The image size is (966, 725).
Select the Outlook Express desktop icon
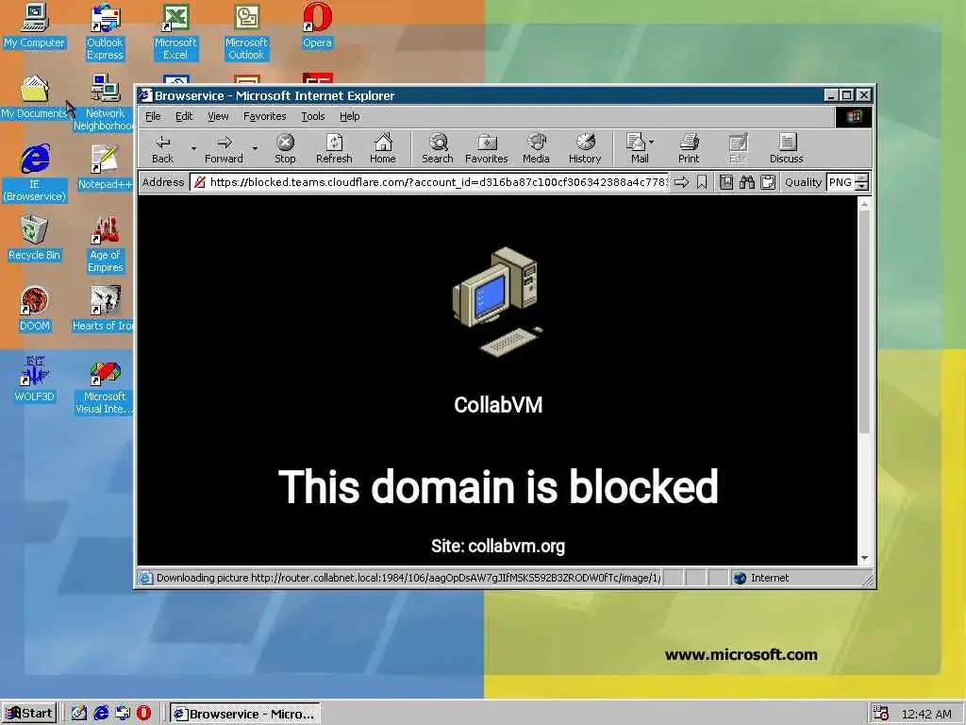(x=105, y=32)
